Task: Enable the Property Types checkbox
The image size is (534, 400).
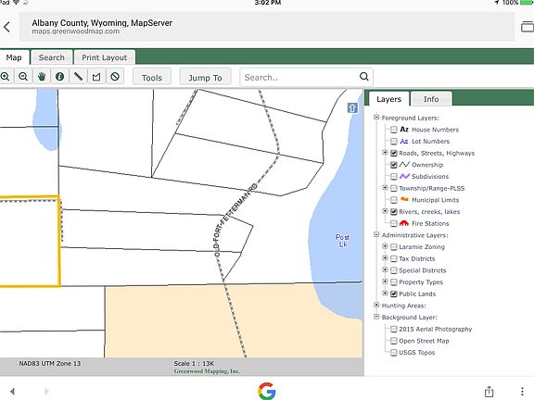Action: 394,282
